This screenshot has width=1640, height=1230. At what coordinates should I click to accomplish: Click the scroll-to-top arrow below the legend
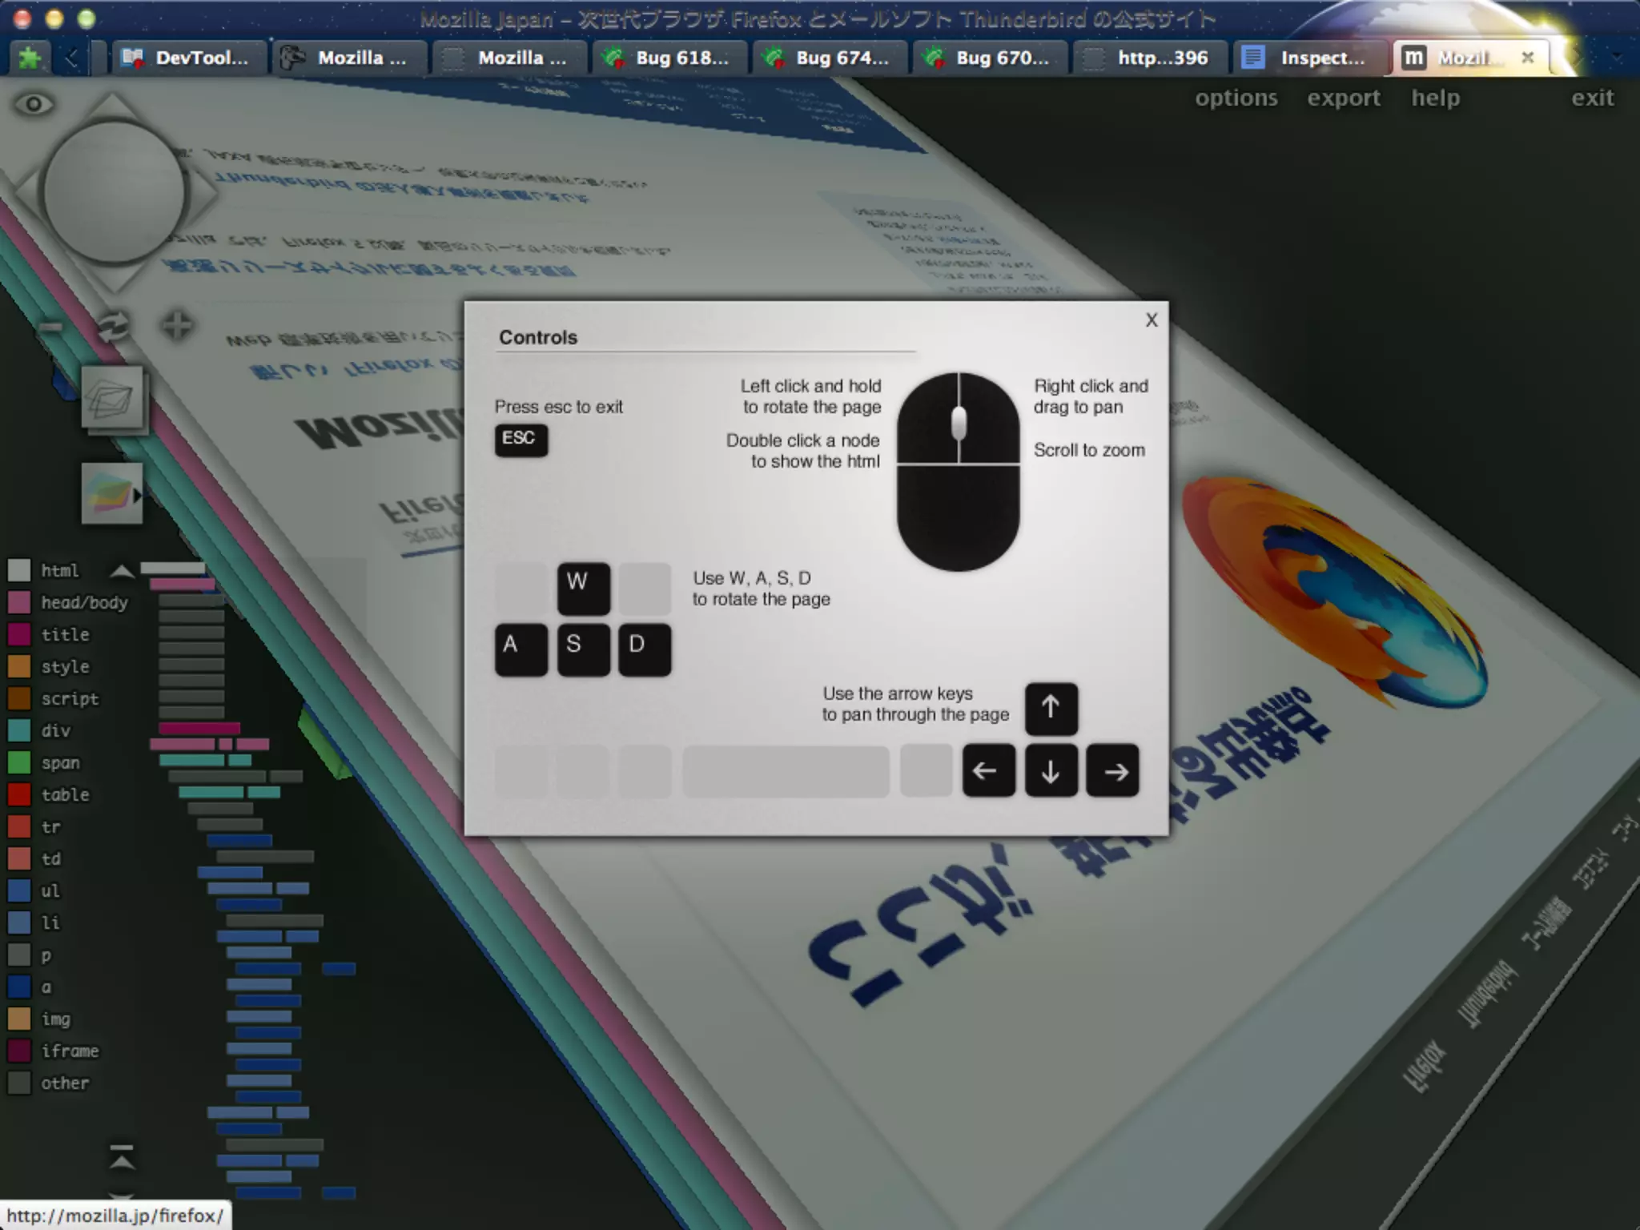point(122,1157)
